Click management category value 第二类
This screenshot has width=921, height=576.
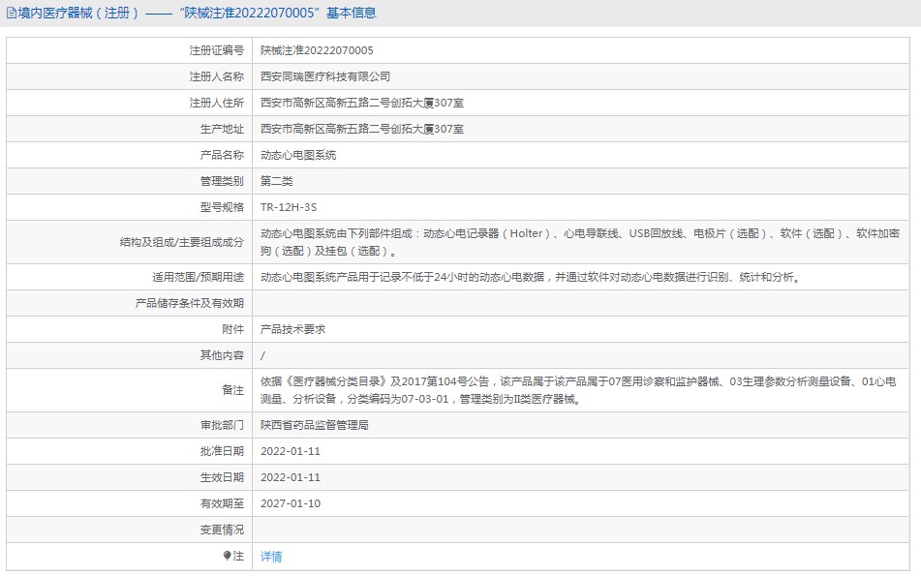[277, 181]
